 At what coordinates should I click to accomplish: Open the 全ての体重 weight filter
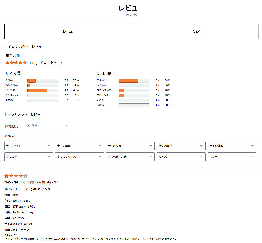coord(181,146)
